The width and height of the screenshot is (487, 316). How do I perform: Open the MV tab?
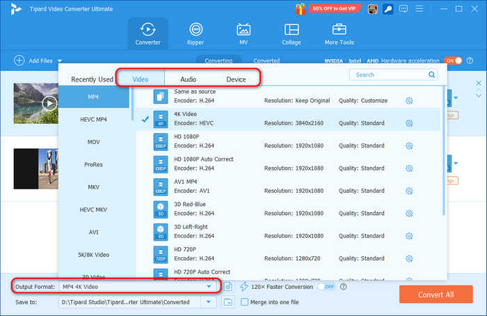pyautogui.click(x=243, y=33)
